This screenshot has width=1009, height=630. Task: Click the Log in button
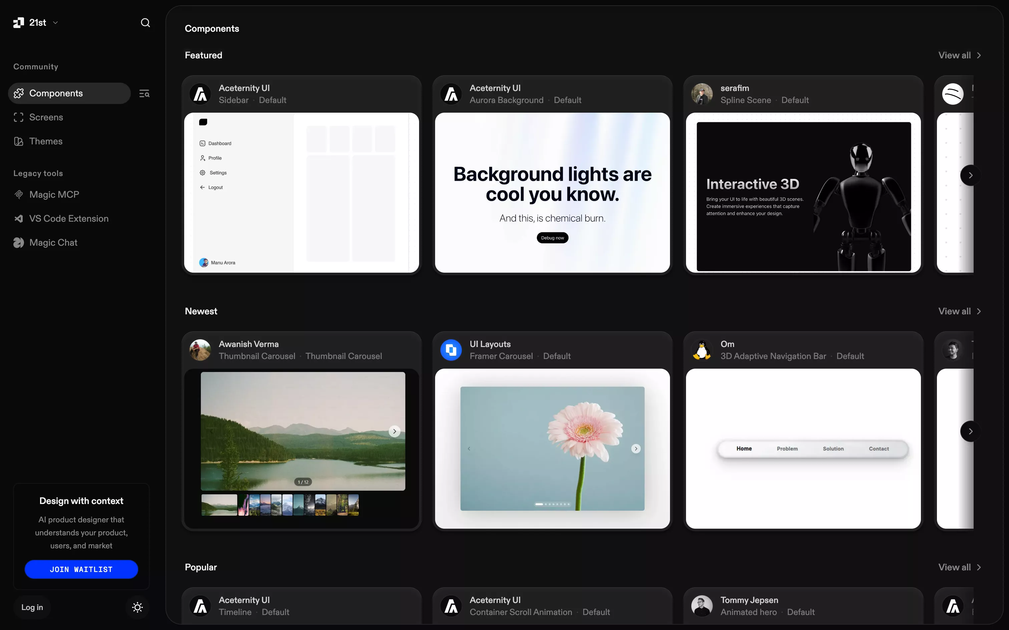tap(32, 607)
